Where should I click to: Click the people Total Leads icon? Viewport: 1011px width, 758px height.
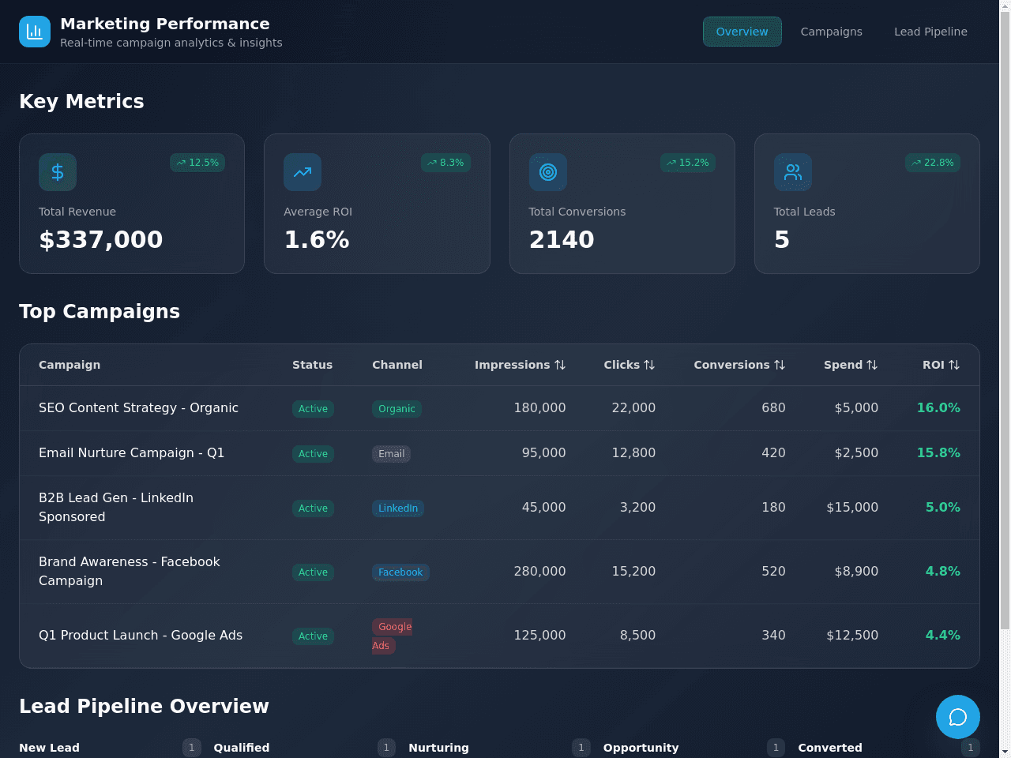point(793,172)
